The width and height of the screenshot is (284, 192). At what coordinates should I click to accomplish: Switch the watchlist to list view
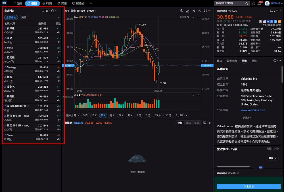43,11
